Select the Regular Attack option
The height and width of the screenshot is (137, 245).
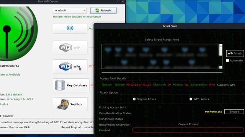coord(134,99)
